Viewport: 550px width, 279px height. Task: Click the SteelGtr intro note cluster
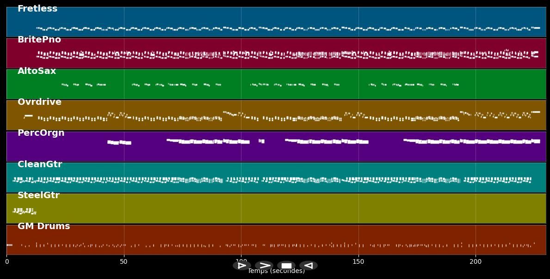tap(24, 211)
